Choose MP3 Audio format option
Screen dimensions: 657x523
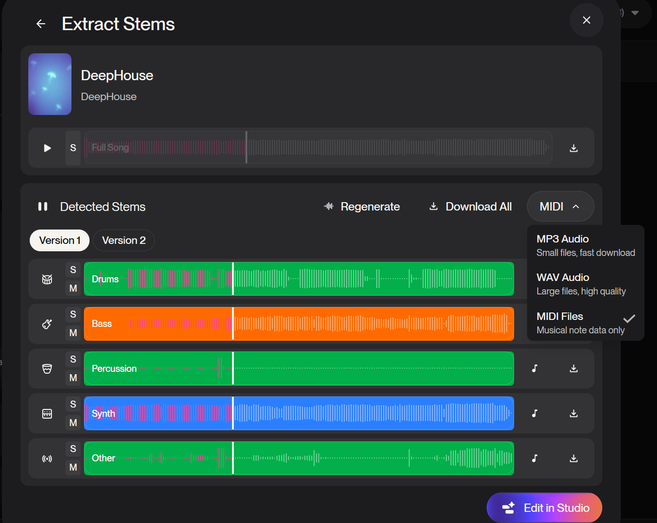point(585,245)
